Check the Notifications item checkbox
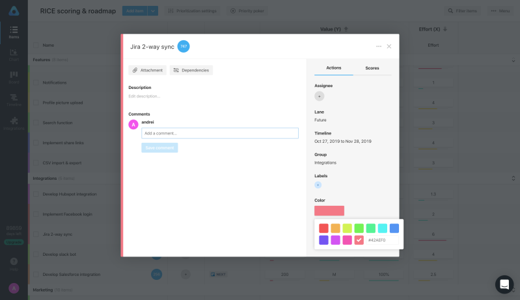This screenshot has width=520, height=300. [36, 82]
